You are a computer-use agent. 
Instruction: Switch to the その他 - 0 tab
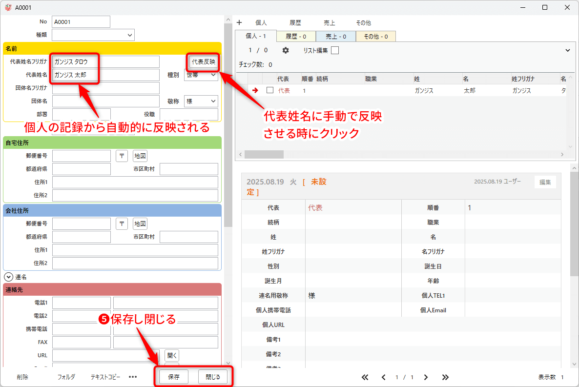pyautogui.click(x=376, y=37)
